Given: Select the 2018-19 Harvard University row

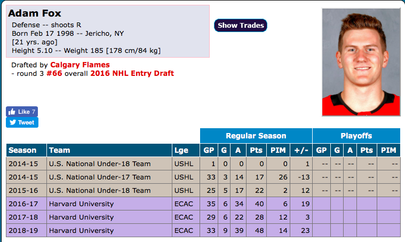Looking at the screenshot, I should 203,230.
